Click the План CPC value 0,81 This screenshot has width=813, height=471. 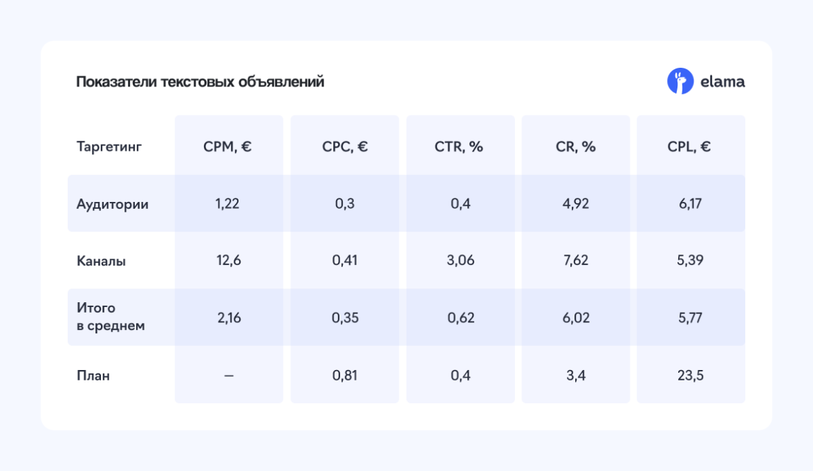click(344, 376)
